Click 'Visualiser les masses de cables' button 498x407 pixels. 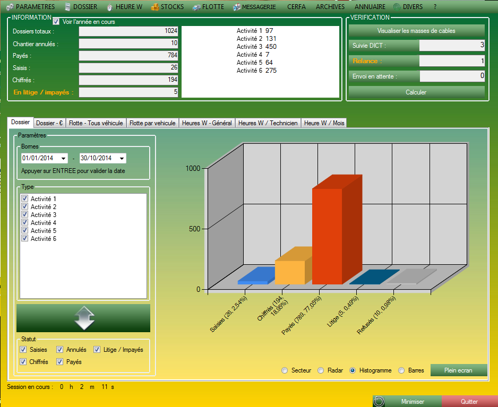click(416, 31)
